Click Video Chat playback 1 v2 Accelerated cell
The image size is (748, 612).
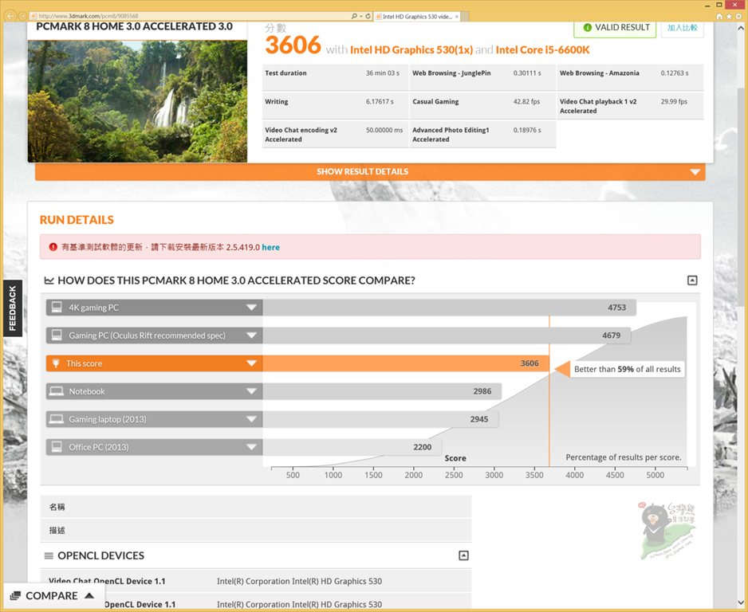(x=630, y=106)
